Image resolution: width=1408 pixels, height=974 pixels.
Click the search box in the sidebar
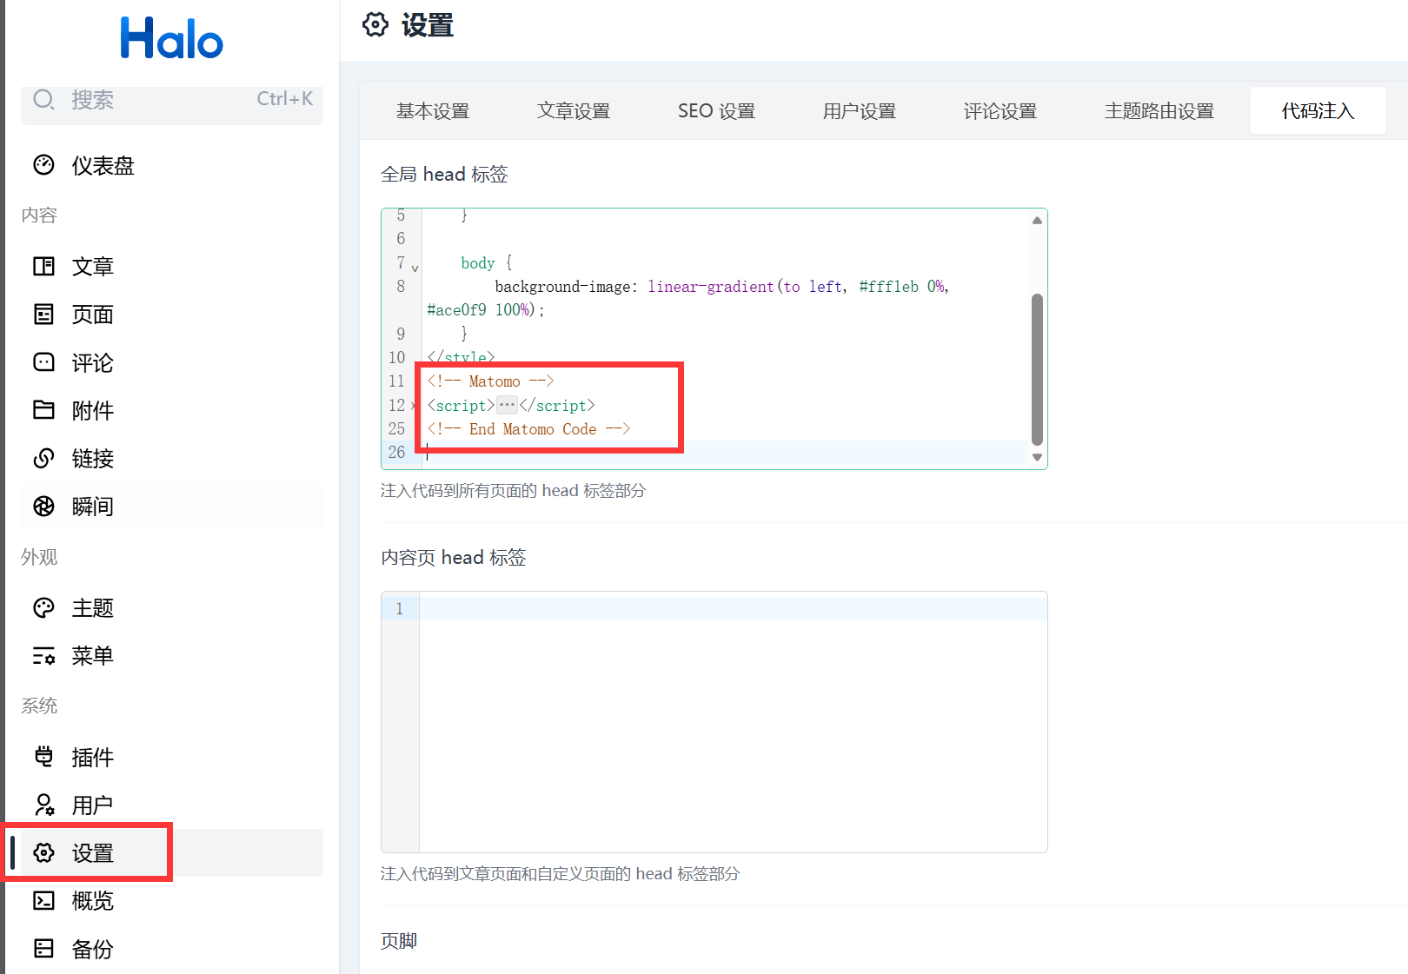[171, 101]
